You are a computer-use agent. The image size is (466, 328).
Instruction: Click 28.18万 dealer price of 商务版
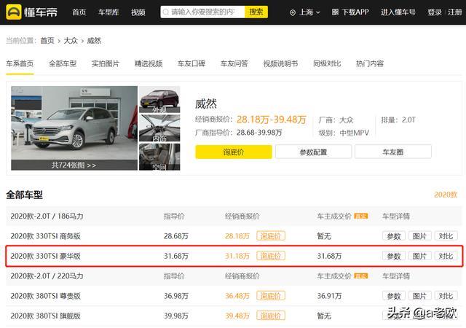point(237,236)
